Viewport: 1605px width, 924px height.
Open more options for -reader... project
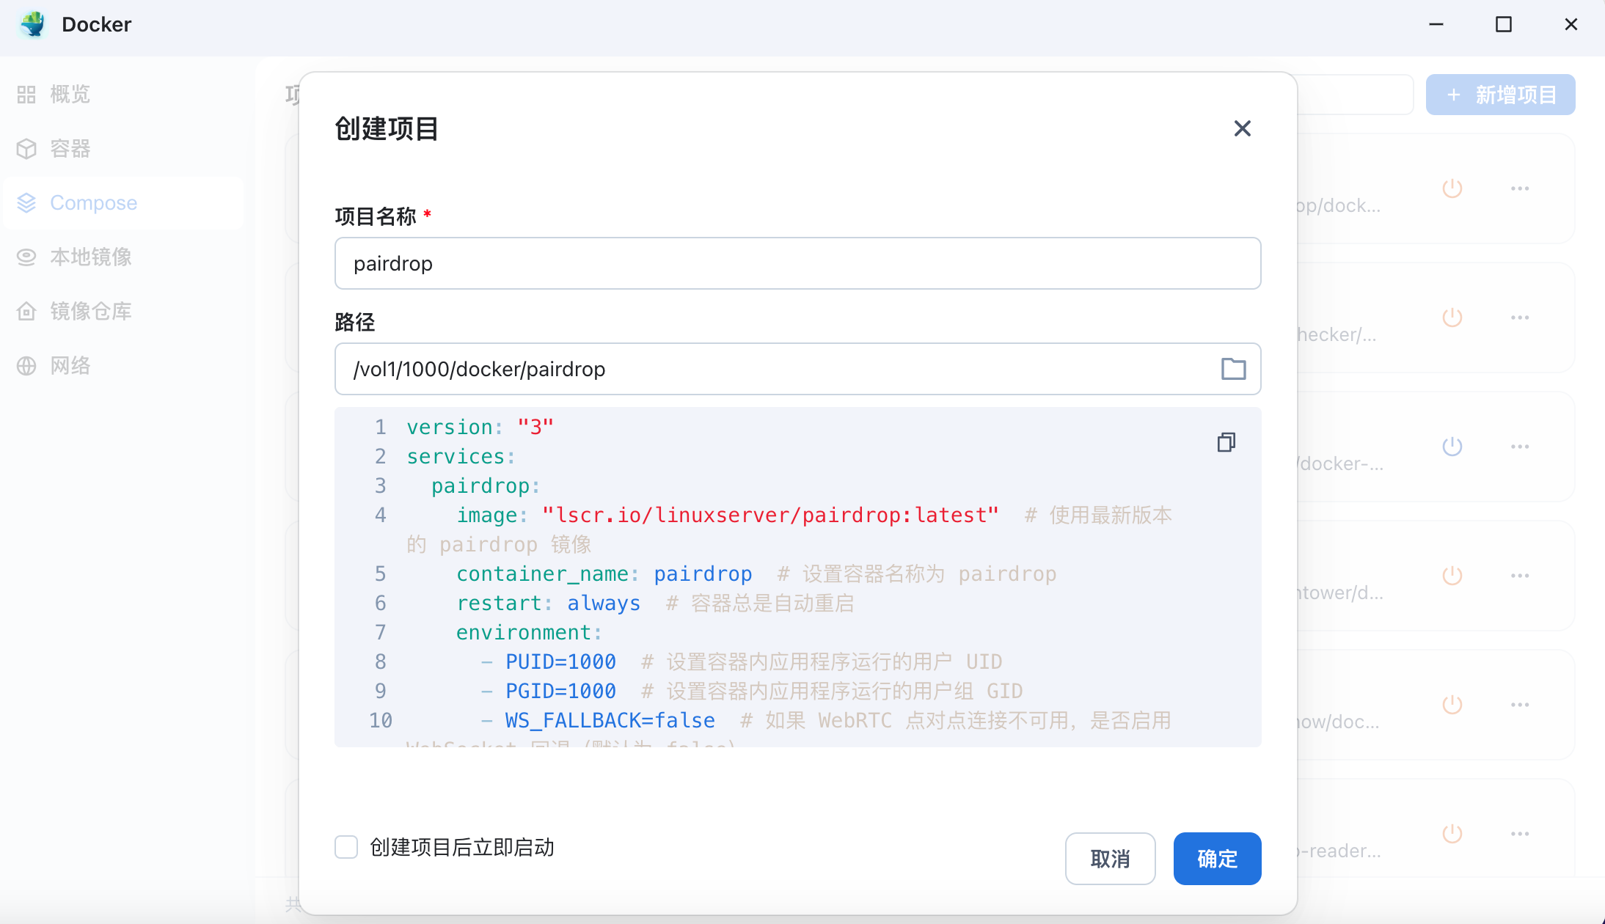click(1520, 834)
